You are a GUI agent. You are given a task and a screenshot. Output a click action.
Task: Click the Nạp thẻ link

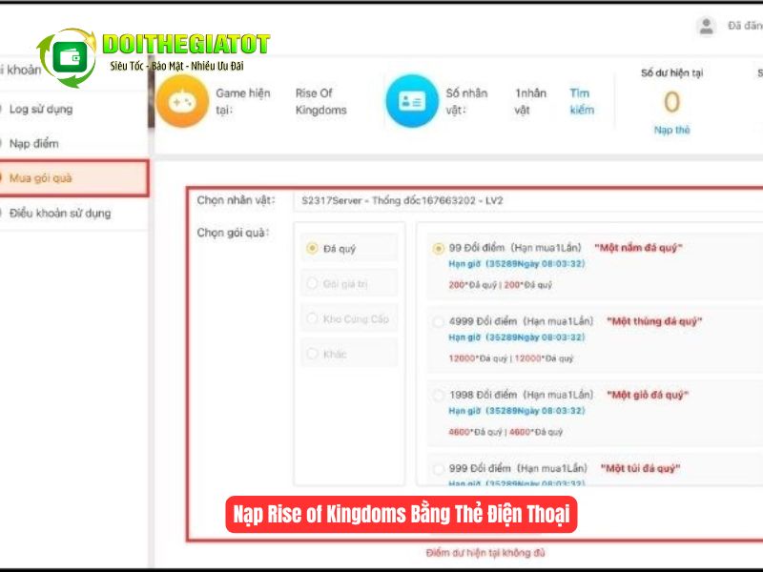click(671, 130)
